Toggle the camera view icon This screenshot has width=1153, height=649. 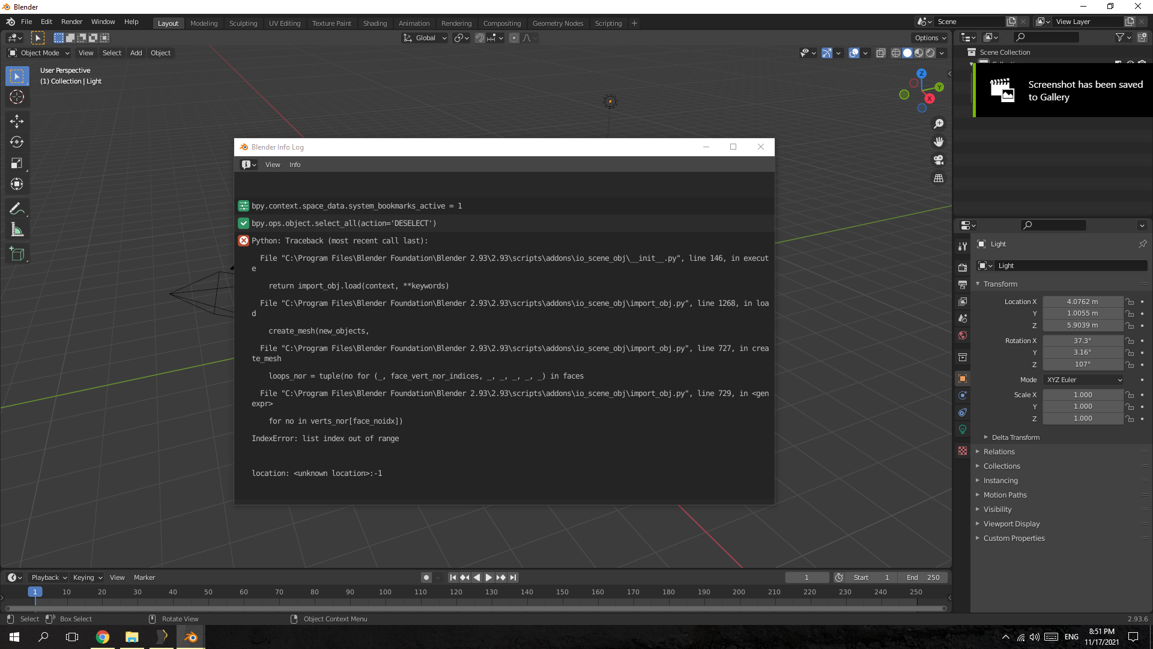939,160
